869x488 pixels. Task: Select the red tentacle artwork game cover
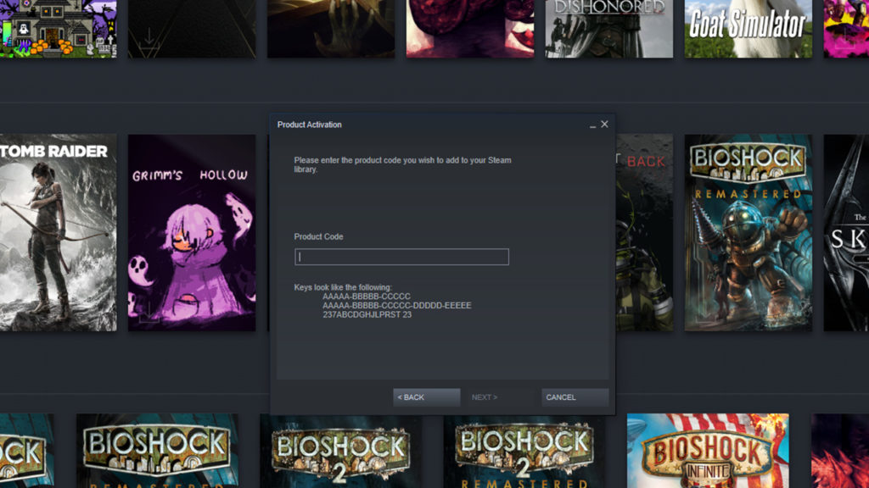pos(469,29)
